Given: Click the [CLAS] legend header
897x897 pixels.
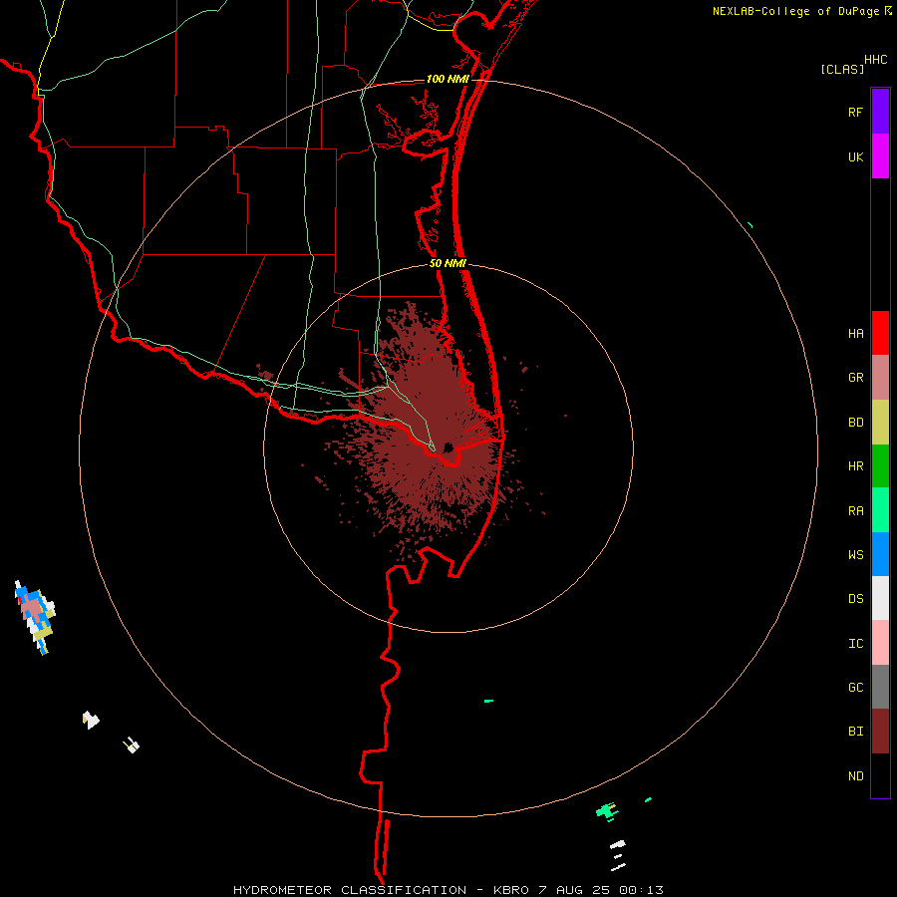Looking at the screenshot, I should (x=842, y=69).
